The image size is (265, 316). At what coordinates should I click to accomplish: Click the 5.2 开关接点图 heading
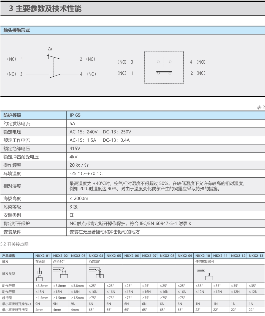tap(15, 244)
